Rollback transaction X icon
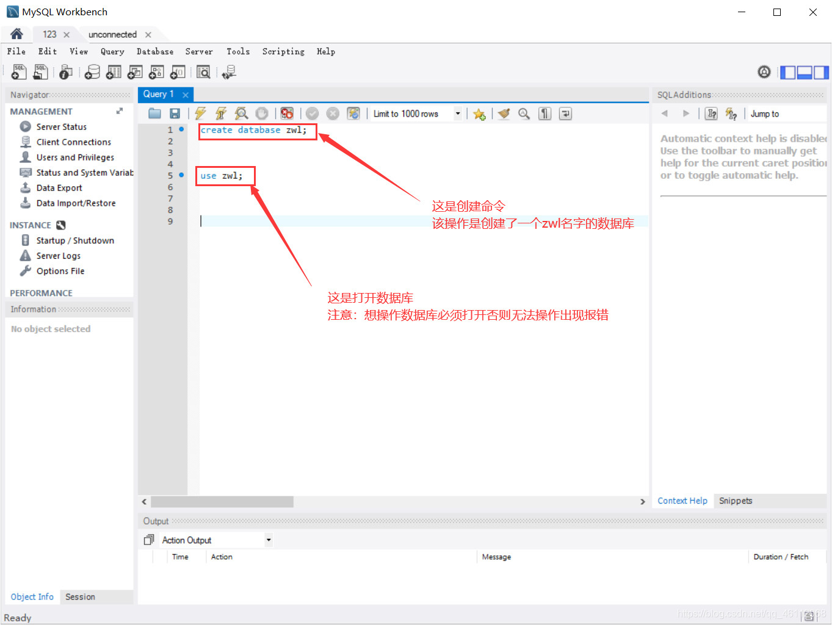The image size is (832, 625). coord(333,114)
